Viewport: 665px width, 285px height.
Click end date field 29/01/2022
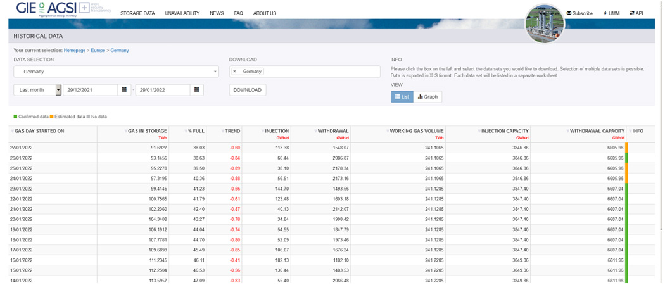162,90
